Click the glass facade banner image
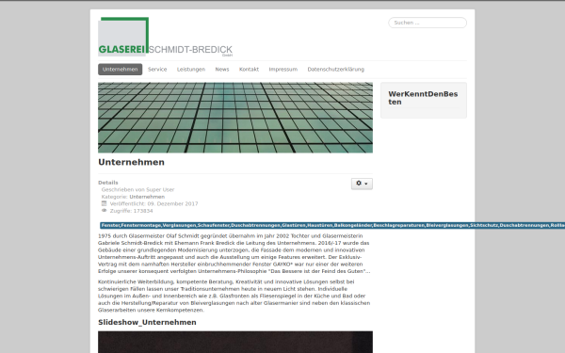Screen dimensions: 565x353 coord(235,118)
